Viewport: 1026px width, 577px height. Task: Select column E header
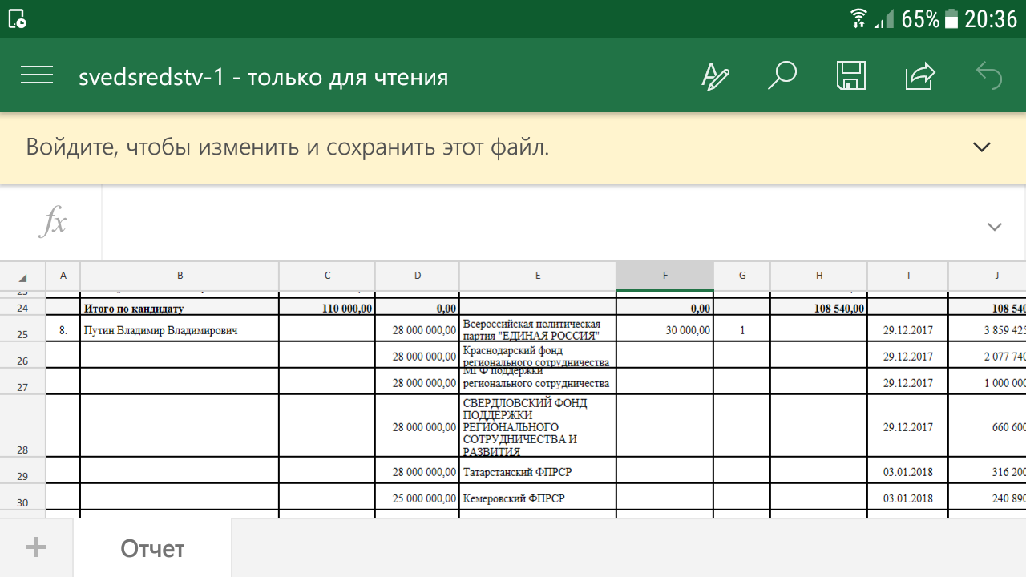coord(537,276)
